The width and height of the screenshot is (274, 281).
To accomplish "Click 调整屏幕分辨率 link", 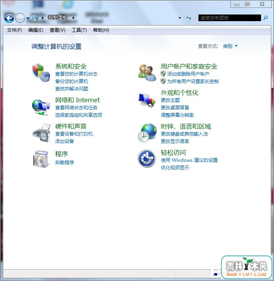I will (x=177, y=115).
